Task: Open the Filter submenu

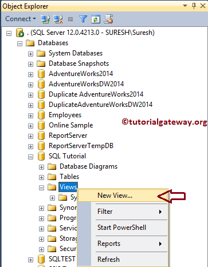Action: [123, 212]
